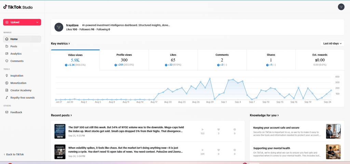Select the Comments metric tab
Image resolution: width=350 pixels, height=164 pixels.
[x=222, y=60]
